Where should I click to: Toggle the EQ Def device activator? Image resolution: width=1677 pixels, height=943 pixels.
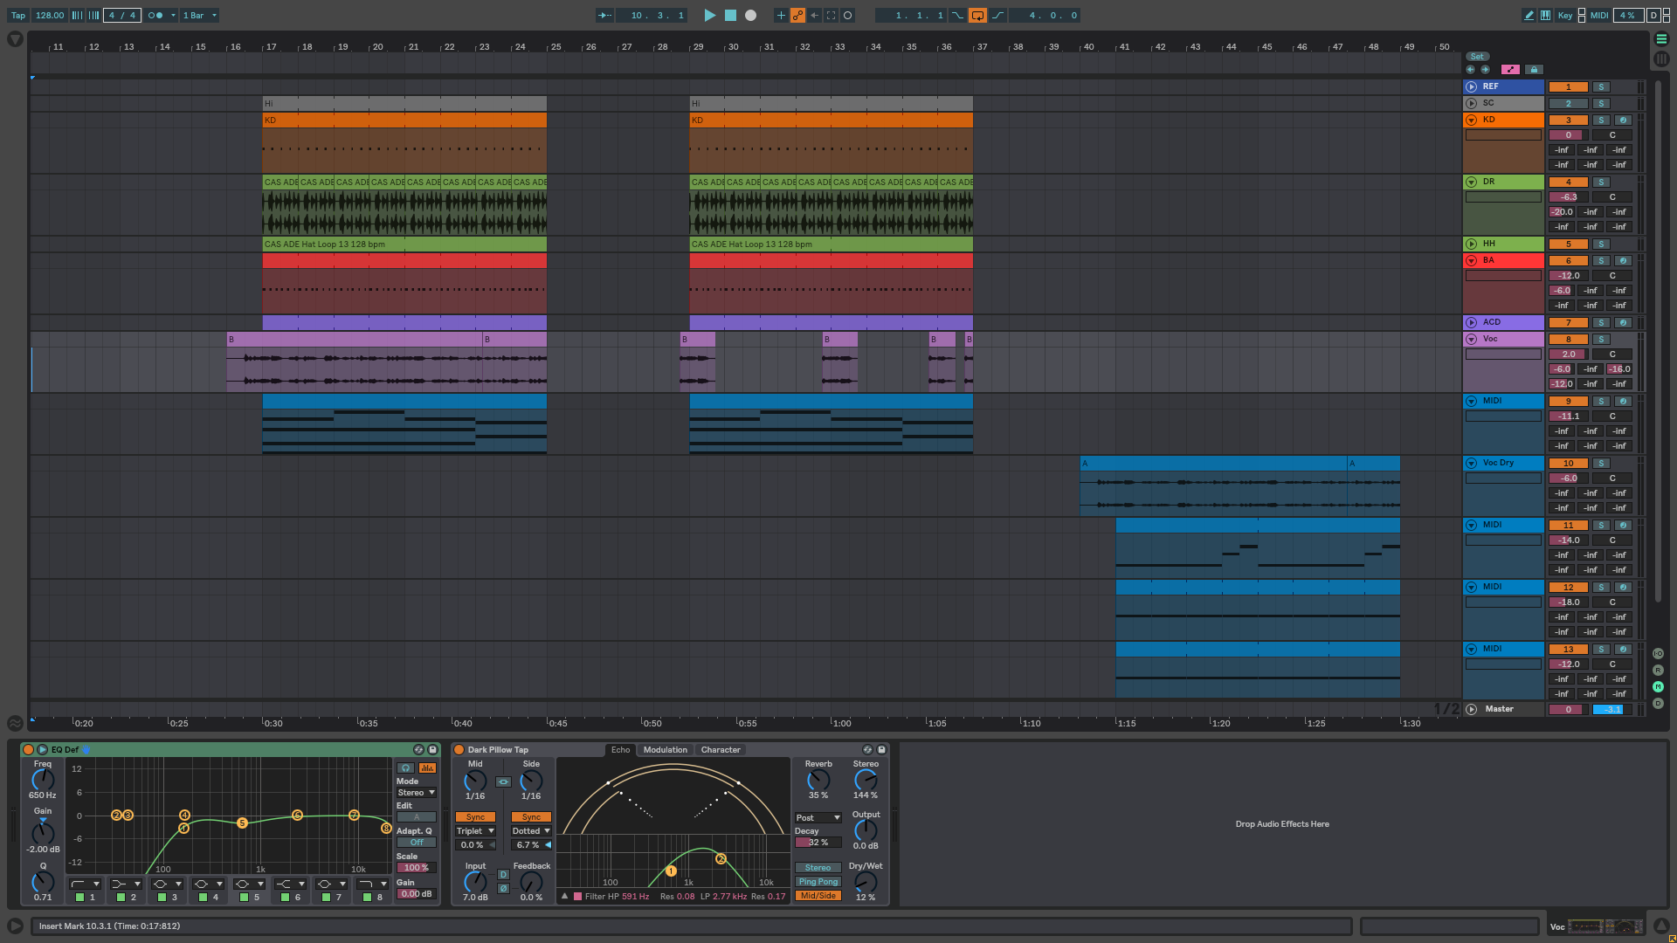coord(28,750)
